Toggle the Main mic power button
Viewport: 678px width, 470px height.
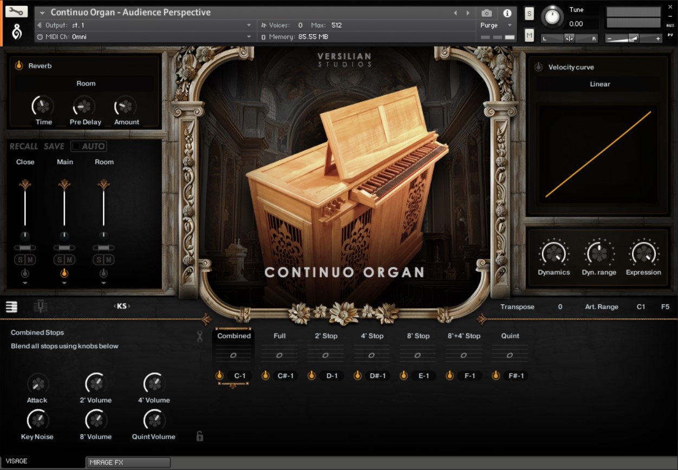pos(64,273)
